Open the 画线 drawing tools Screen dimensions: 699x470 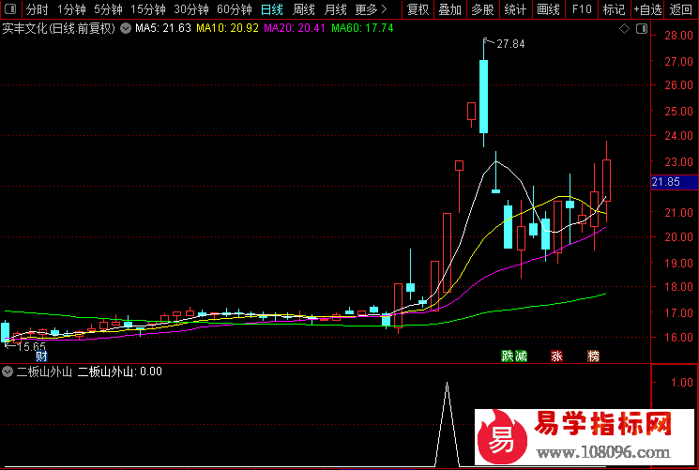(x=548, y=9)
